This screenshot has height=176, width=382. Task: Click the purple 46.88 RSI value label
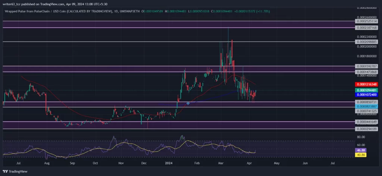361,150
